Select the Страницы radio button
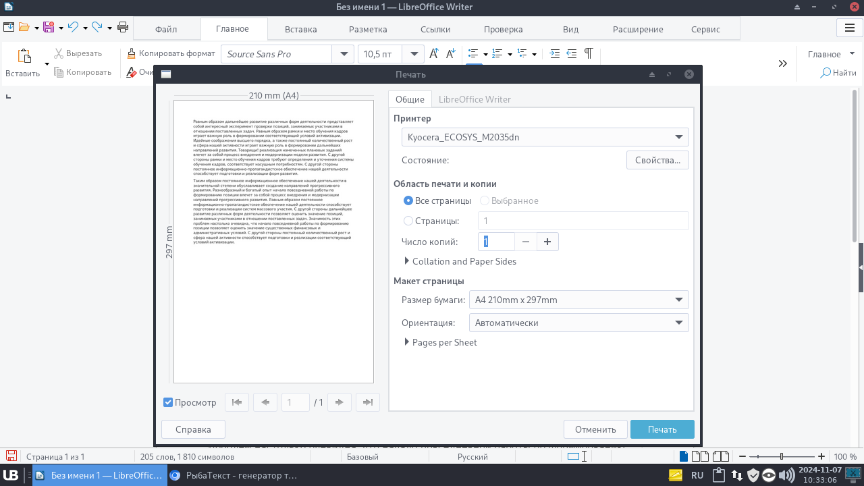The height and width of the screenshot is (486, 864). click(408, 221)
